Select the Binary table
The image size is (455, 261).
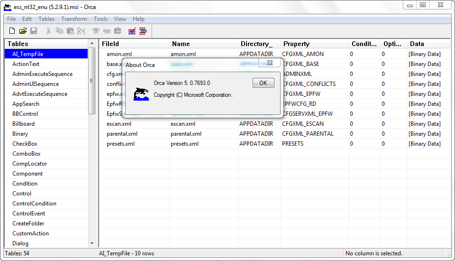46,134
